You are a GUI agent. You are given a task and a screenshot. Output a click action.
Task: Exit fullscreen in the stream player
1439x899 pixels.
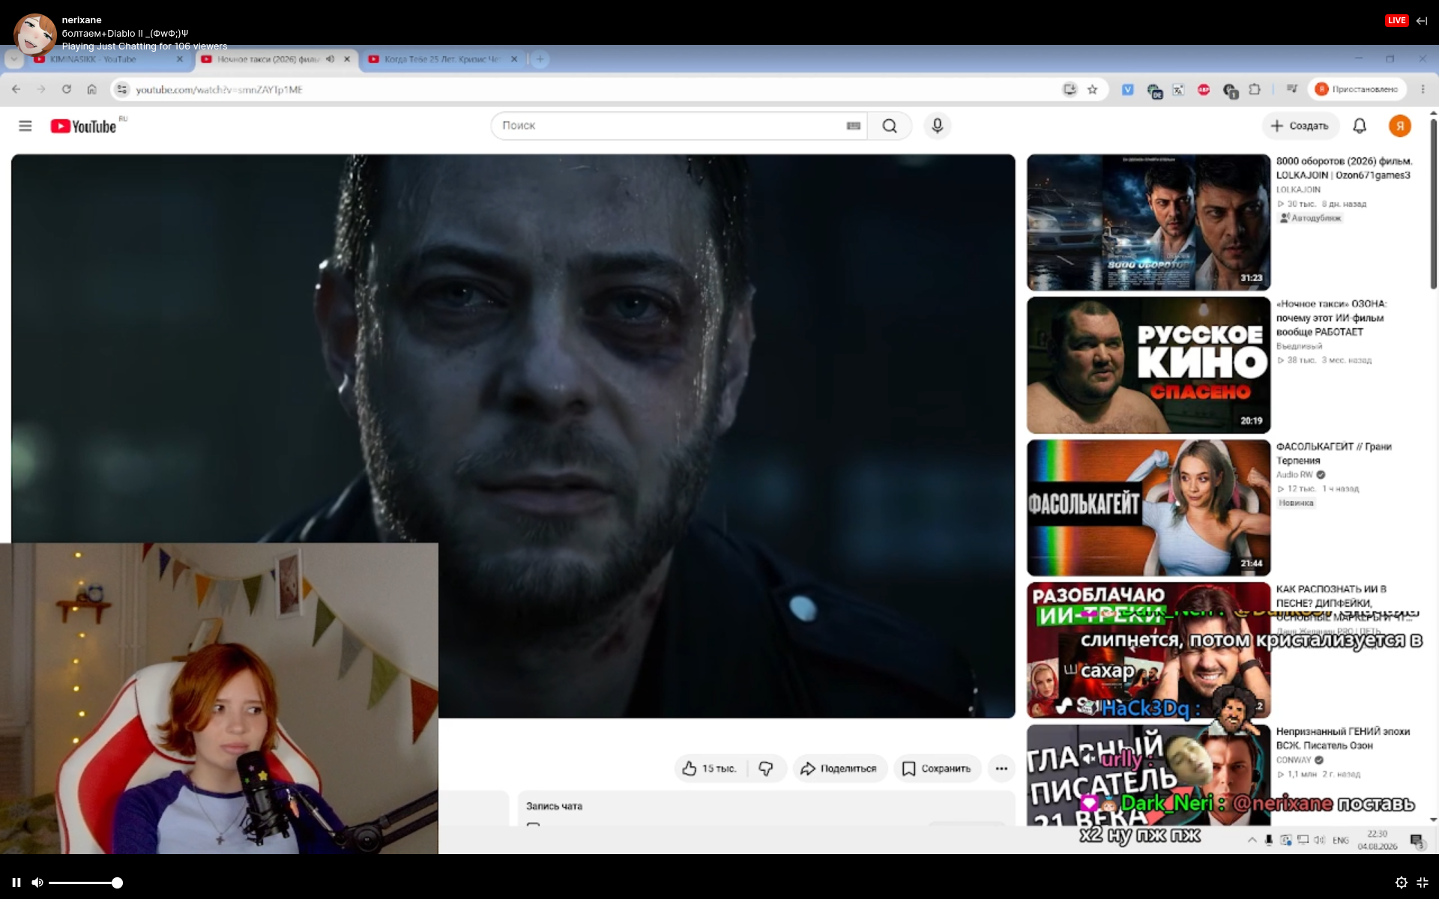[x=1423, y=883]
